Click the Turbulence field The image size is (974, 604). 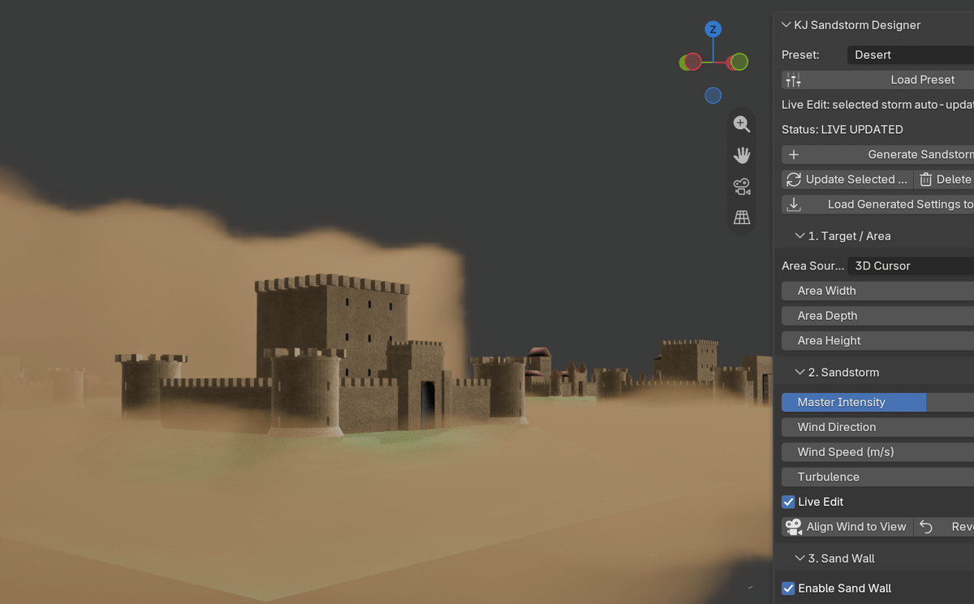877,477
